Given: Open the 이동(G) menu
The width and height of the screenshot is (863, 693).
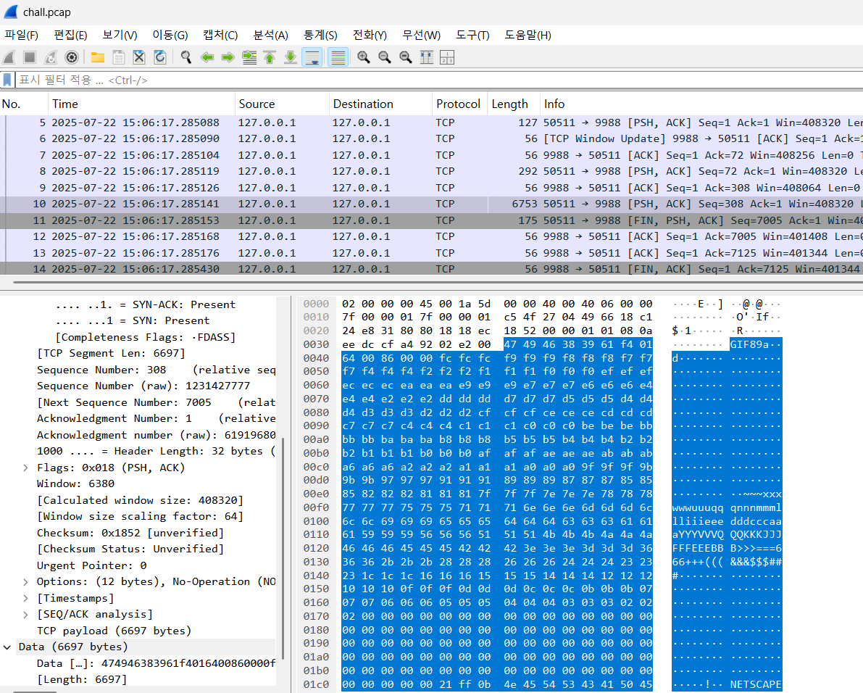Looking at the screenshot, I should (x=170, y=36).
